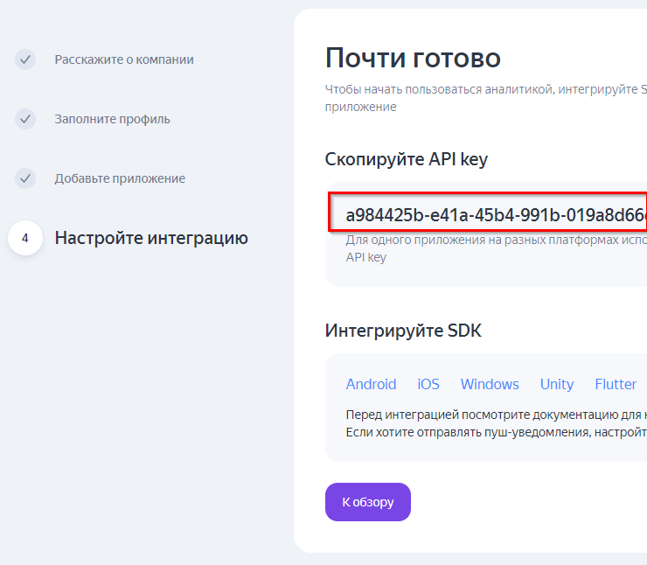Return to the "Добавьте приложение" step
This screenshot has height=565, width=647.
pos(120,178)
